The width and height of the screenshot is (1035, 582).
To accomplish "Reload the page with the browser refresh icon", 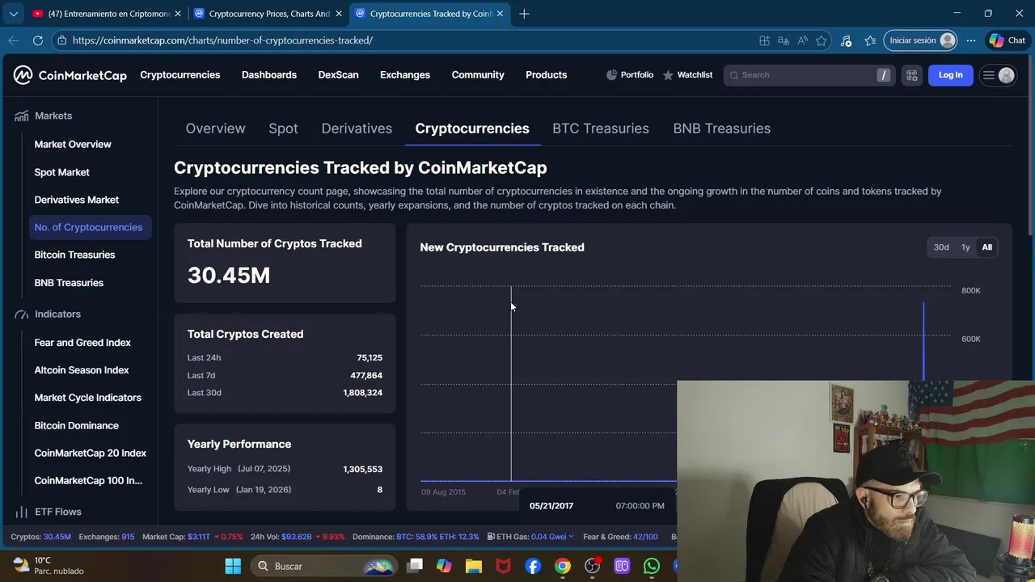I will (37, 40).
